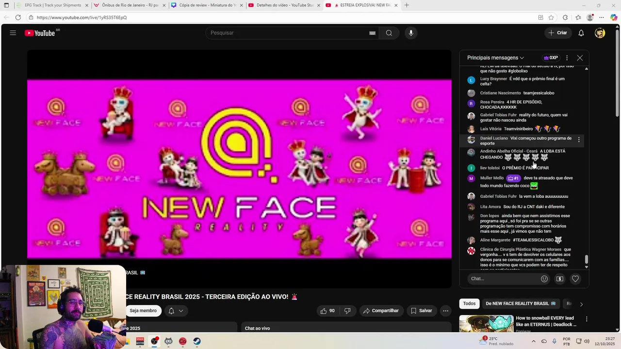Open browser profile icon
Viewport: 621px width, 349px height.
click(590, 17)
